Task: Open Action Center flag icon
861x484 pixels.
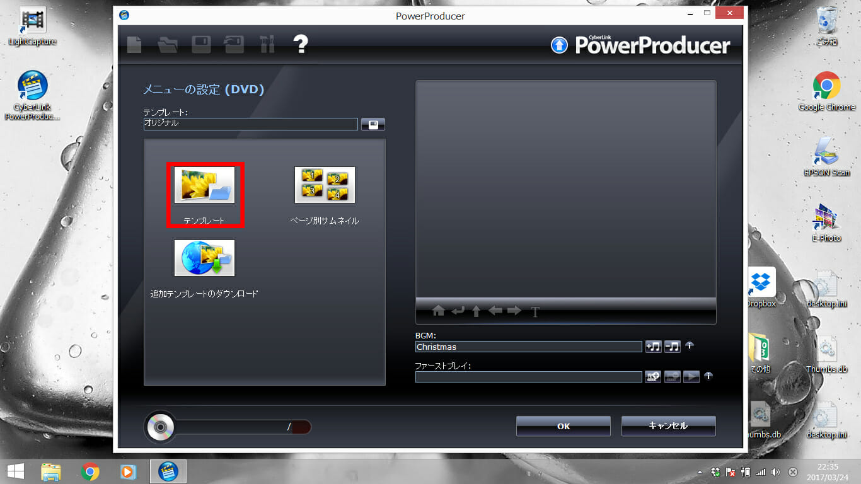Action: click(x=731, y=471)
